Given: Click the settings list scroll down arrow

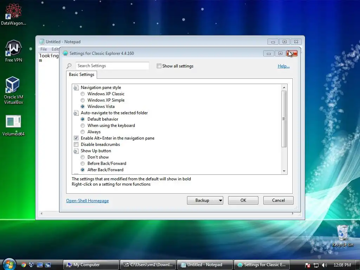Looking at the screenshot, I should coord(284,171).
